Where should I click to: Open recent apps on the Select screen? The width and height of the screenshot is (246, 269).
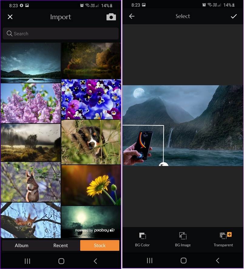(150, 261)
